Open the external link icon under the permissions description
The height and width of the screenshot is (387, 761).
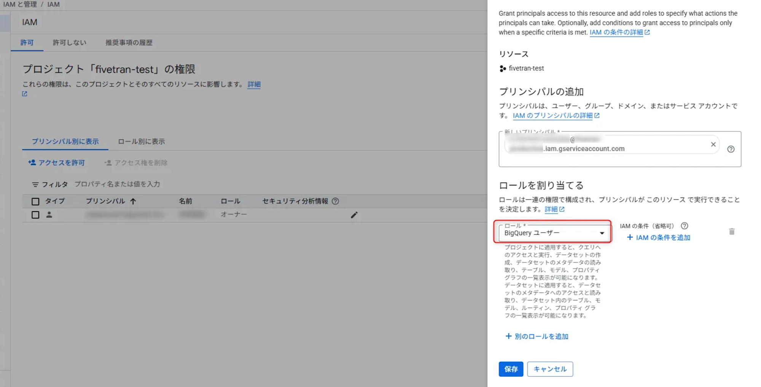click(24, 94)
